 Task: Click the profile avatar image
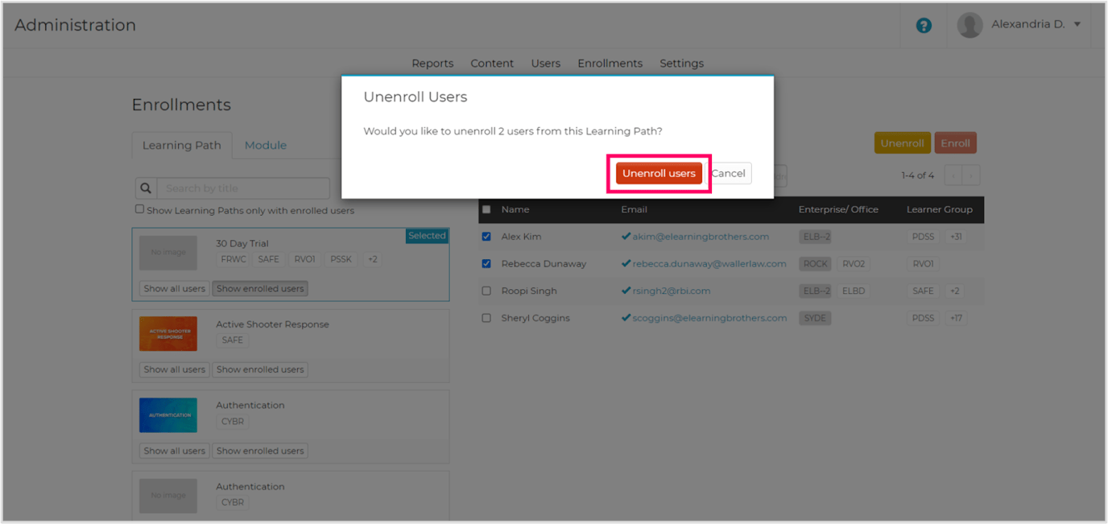(x=969, y=25)
